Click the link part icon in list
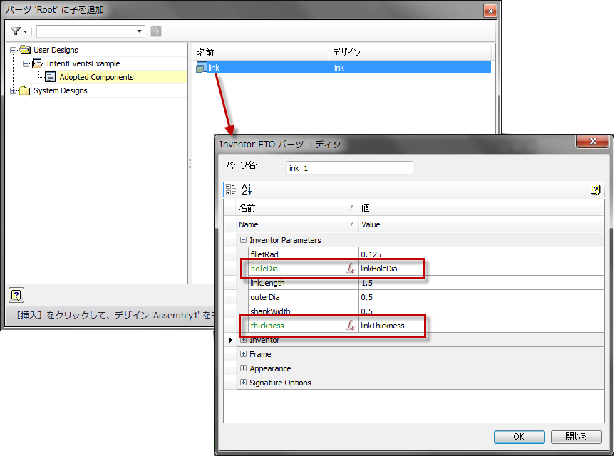The image size is (615, 456). [201, 68]
